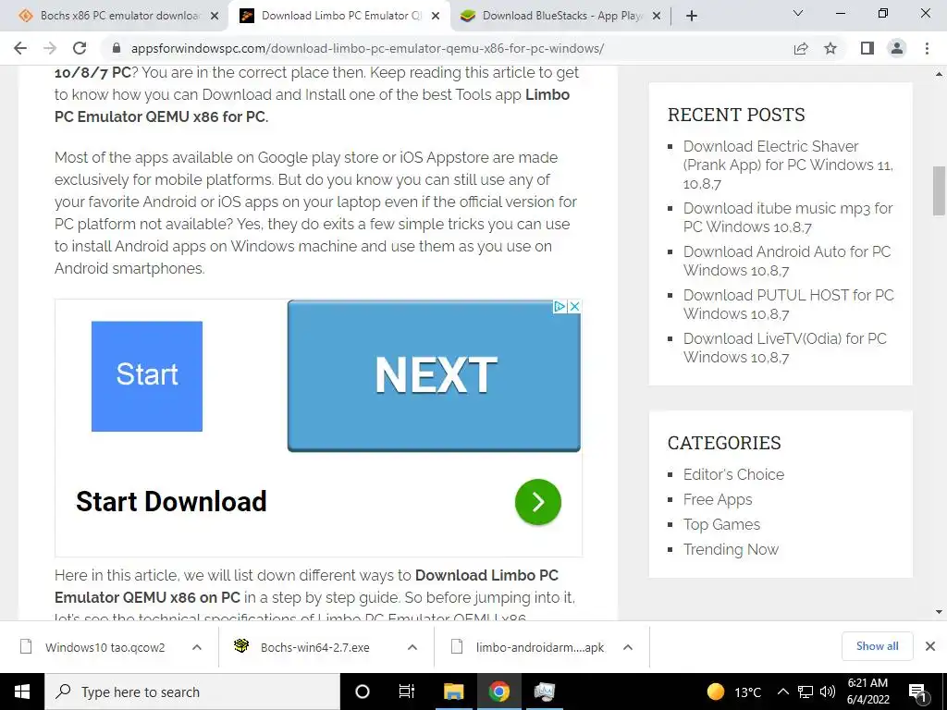This screenshot has width=947, height=710.
Task: Click the green arrow Start Download button
Action: pyautogui.click(x=537, y=502)
